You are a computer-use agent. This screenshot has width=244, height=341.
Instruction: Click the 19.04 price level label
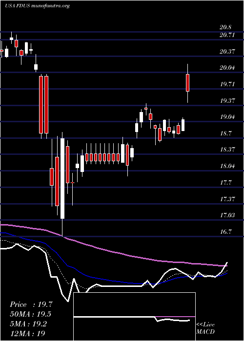coord(227,117)
